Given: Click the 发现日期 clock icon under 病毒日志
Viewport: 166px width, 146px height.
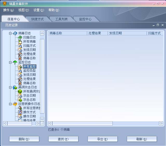Looking at the screenshot, I should click(x=20, y=50).
